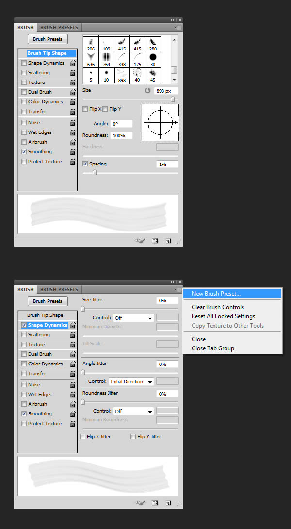The height and width of the screenshot is (529, 291).
Task: Toggle Dual Brush lock in brush tip panel
Action: point(73,92)
